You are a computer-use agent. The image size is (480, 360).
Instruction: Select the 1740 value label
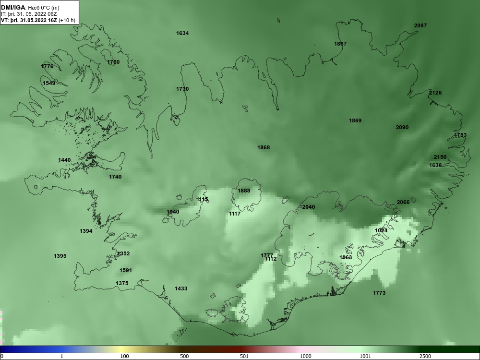coord(115,177)
